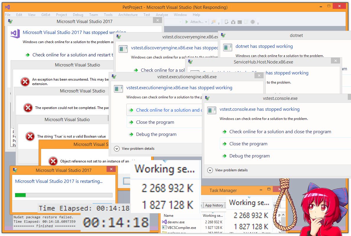Image resolution: width=351 pixels, height=236 pixels.
Task: Click the package install toolbar icon
Action: 233,22
